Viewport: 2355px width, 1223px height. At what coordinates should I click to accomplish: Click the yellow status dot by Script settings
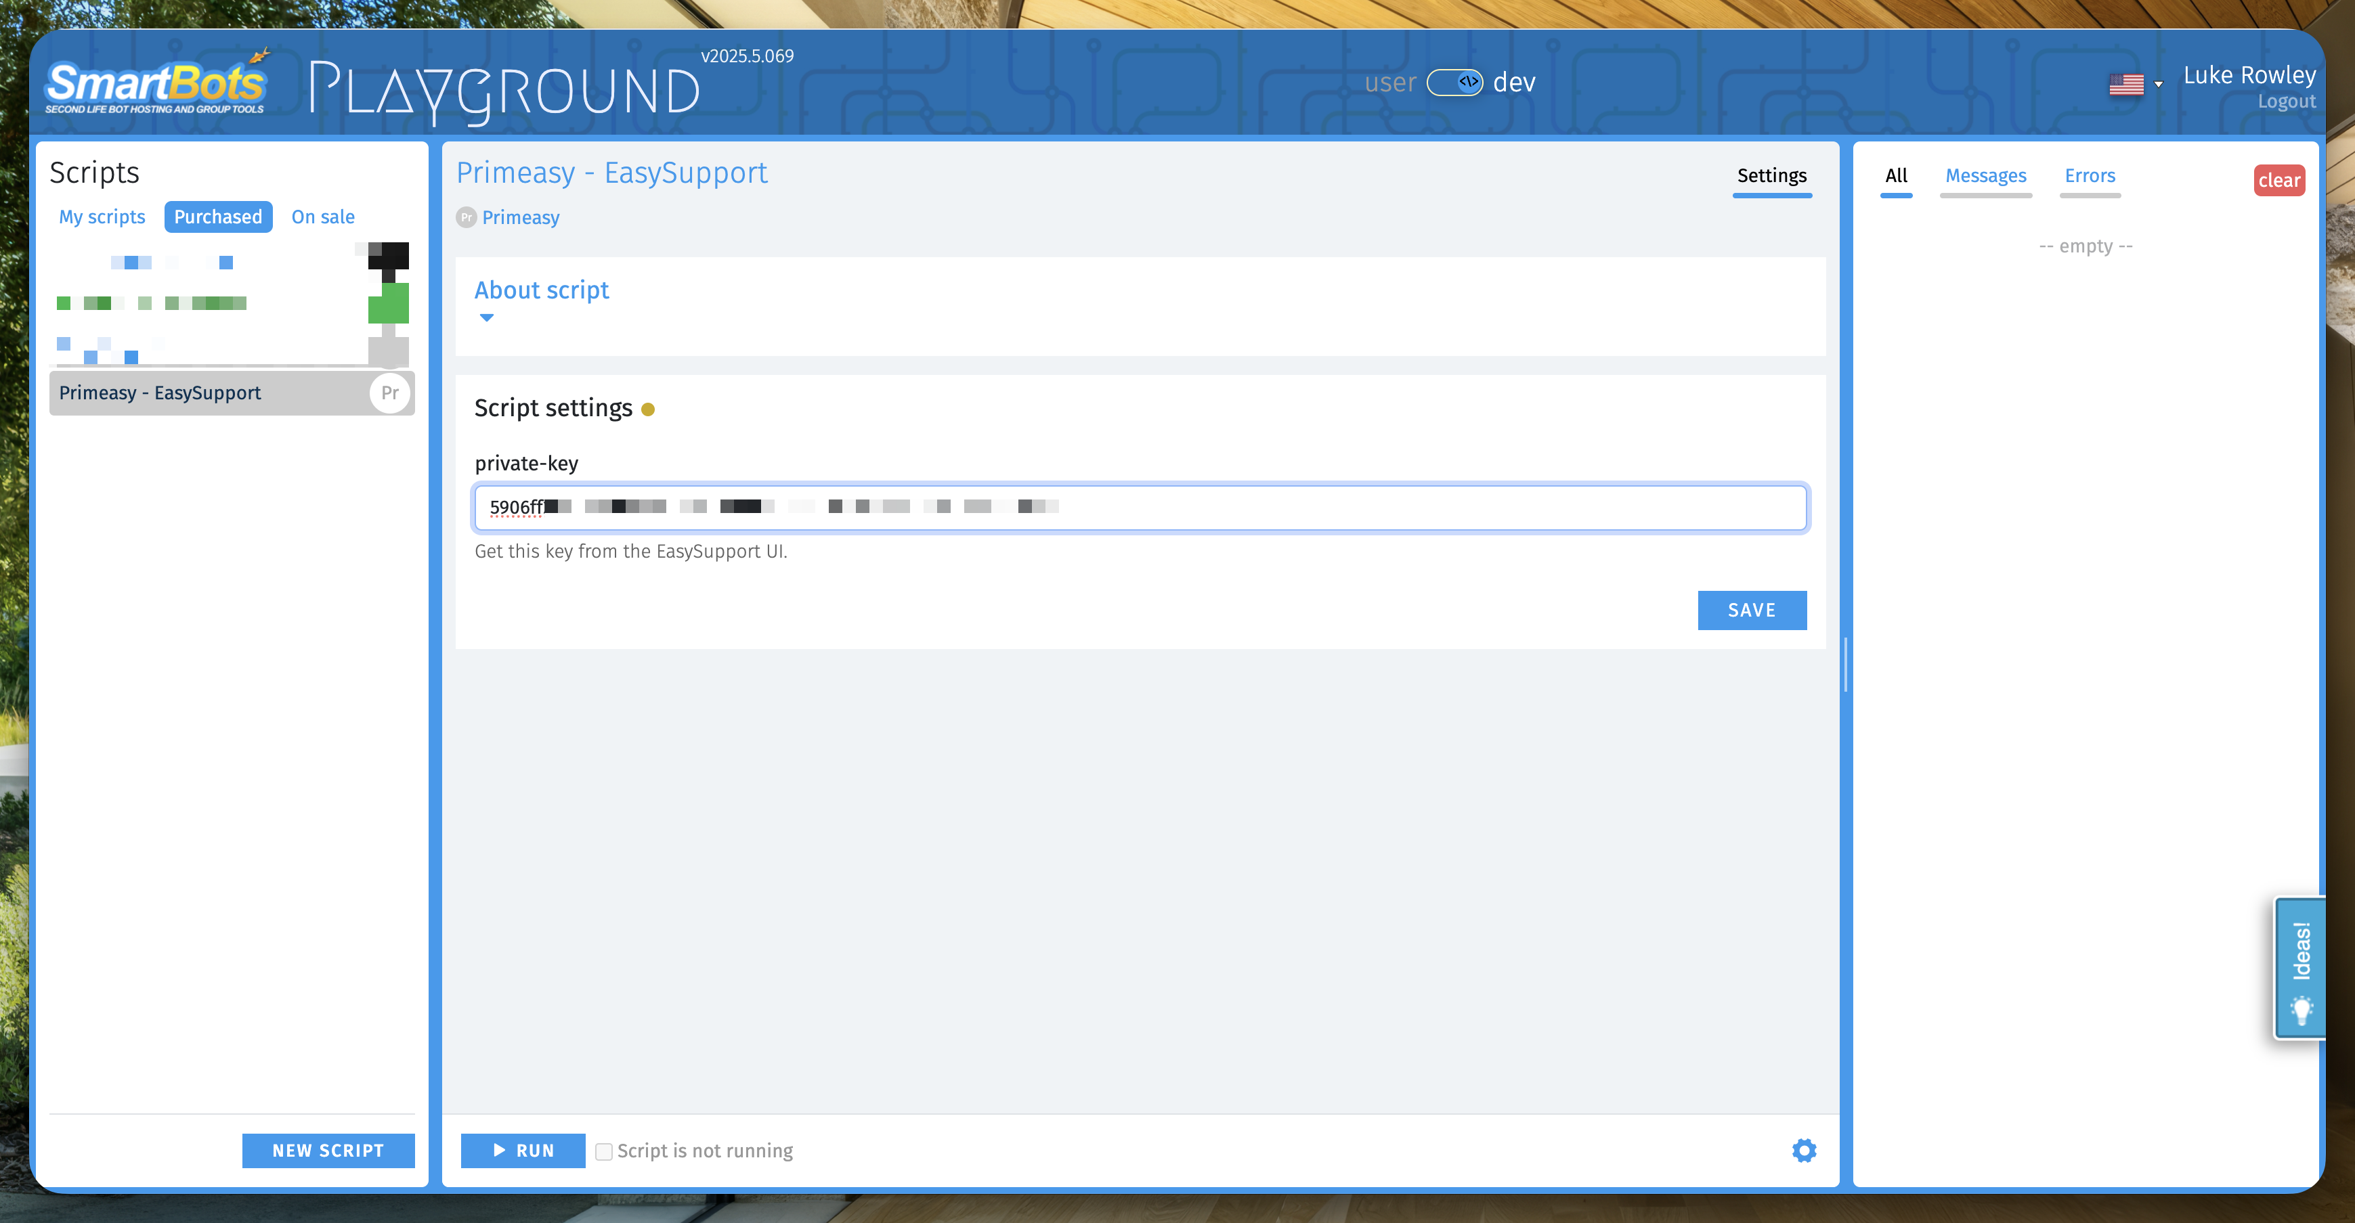(x=648, y=409)
